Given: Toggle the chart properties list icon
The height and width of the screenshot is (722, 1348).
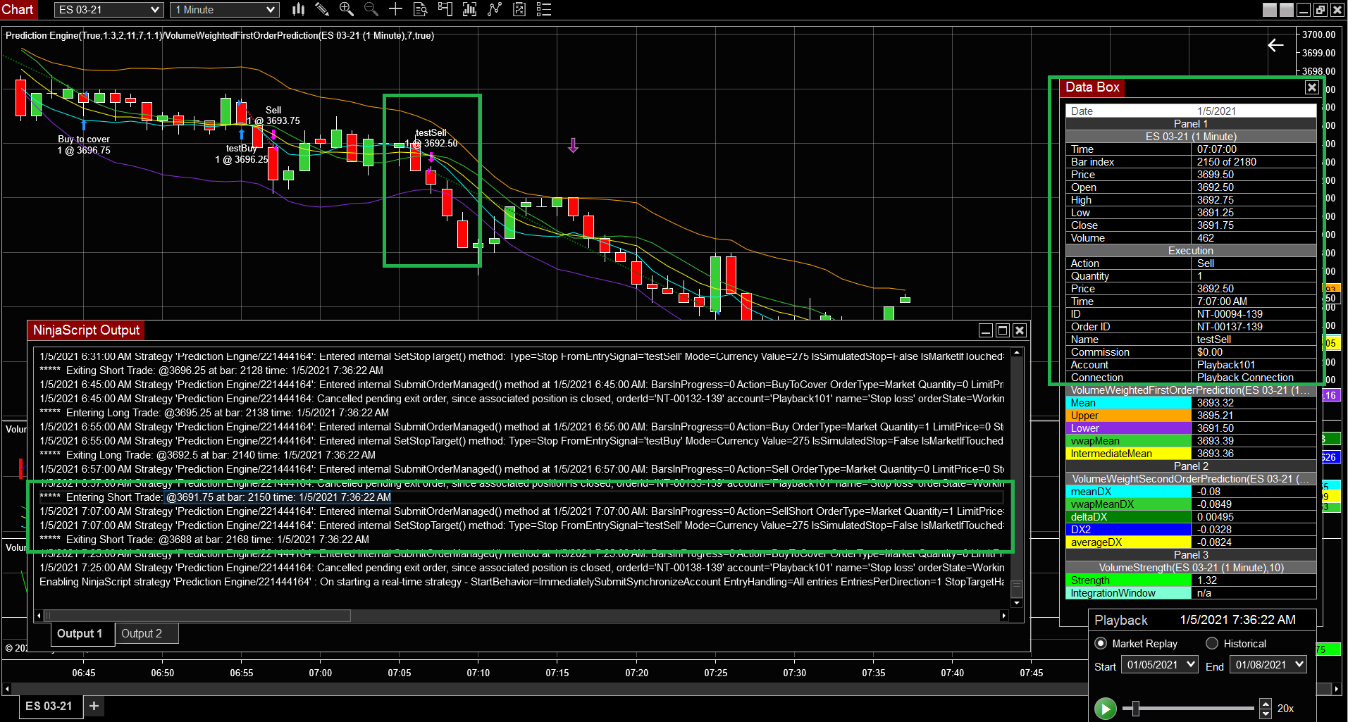Looking at the screenshot, I should [543, 9].
